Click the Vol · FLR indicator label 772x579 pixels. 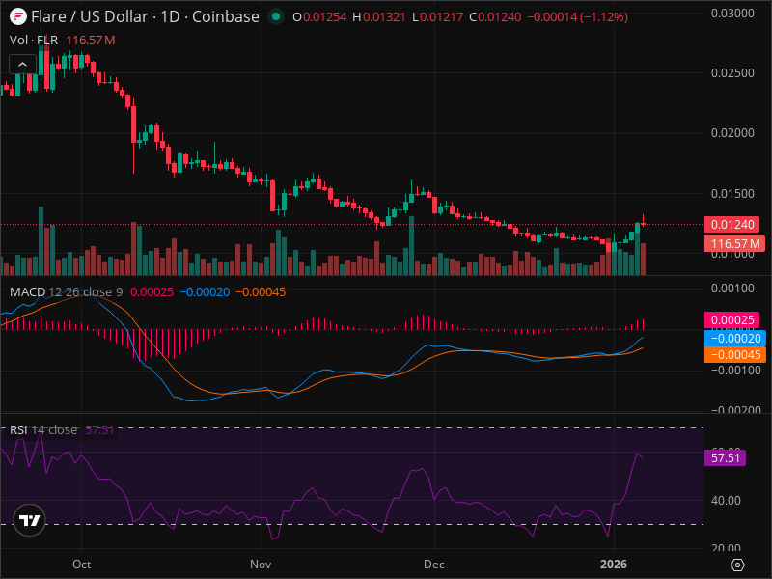[x=34, y=40]
